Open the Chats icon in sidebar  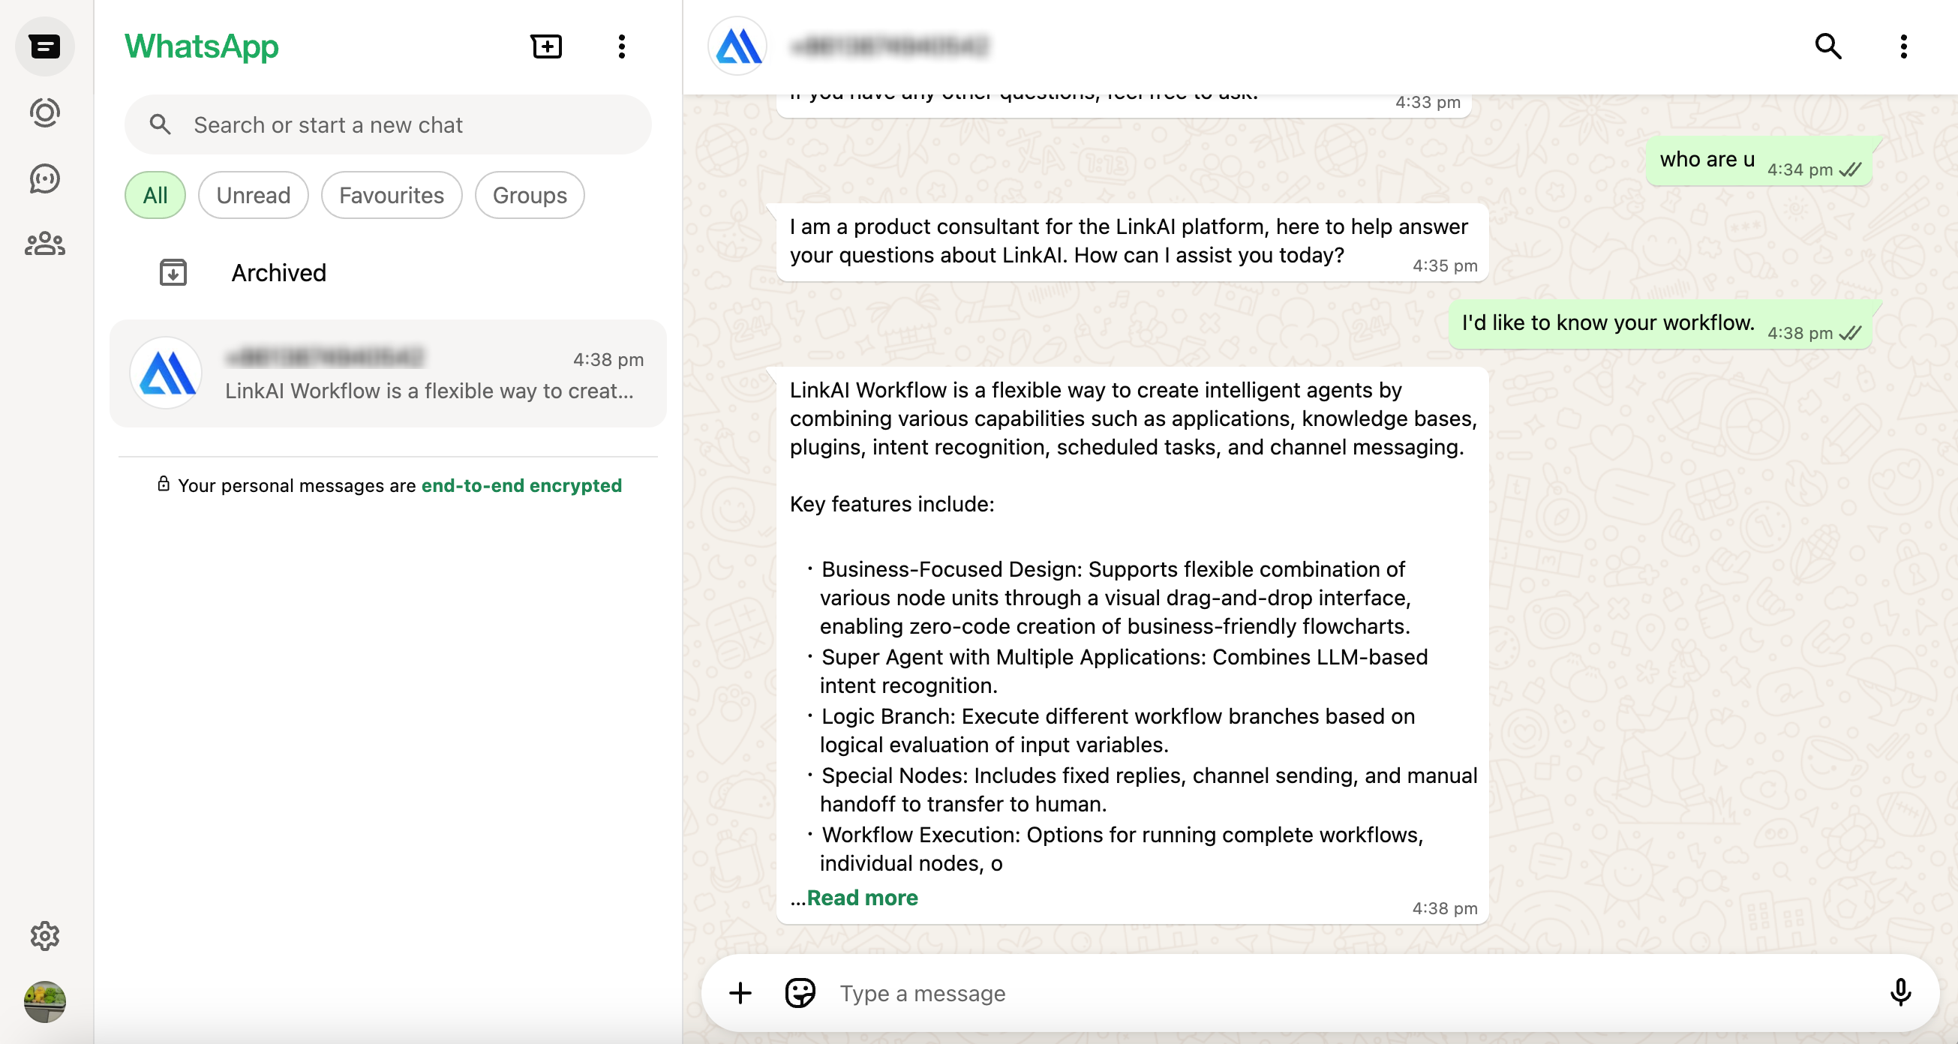tap(45, 46)
